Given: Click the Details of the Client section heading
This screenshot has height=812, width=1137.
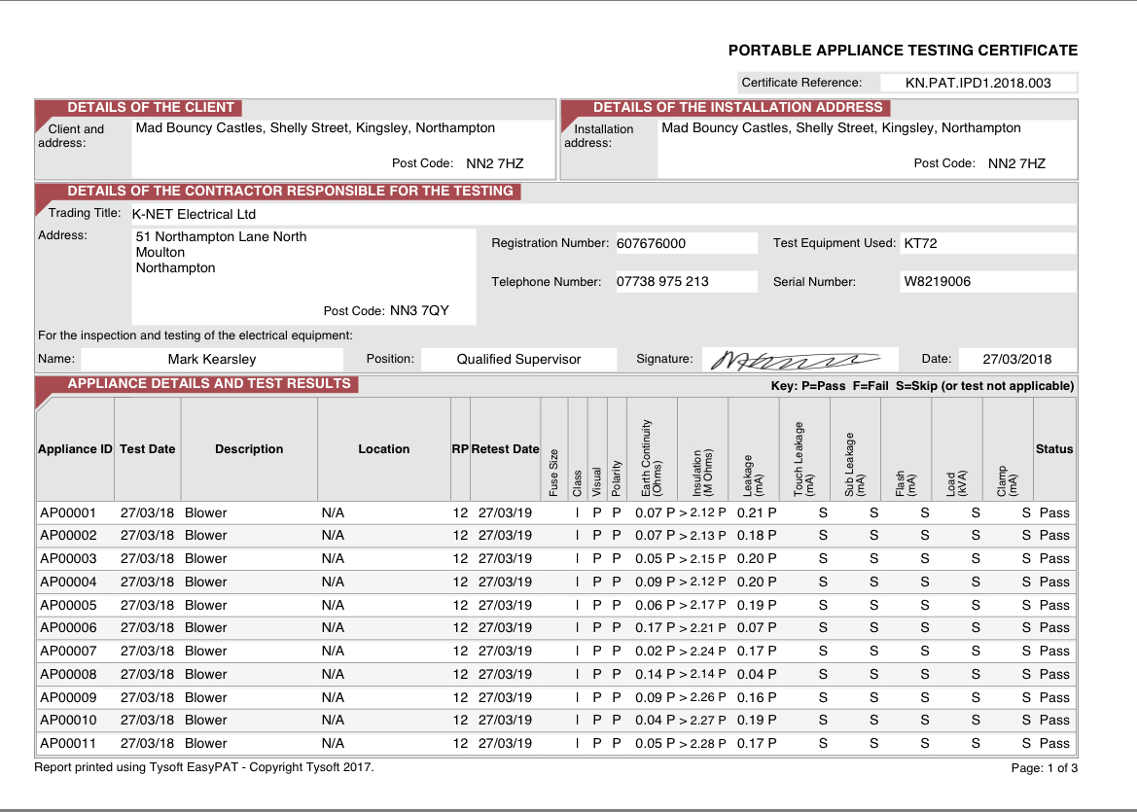Looking at the screenshot, I should pyautogui.click(x=151, y=108).
